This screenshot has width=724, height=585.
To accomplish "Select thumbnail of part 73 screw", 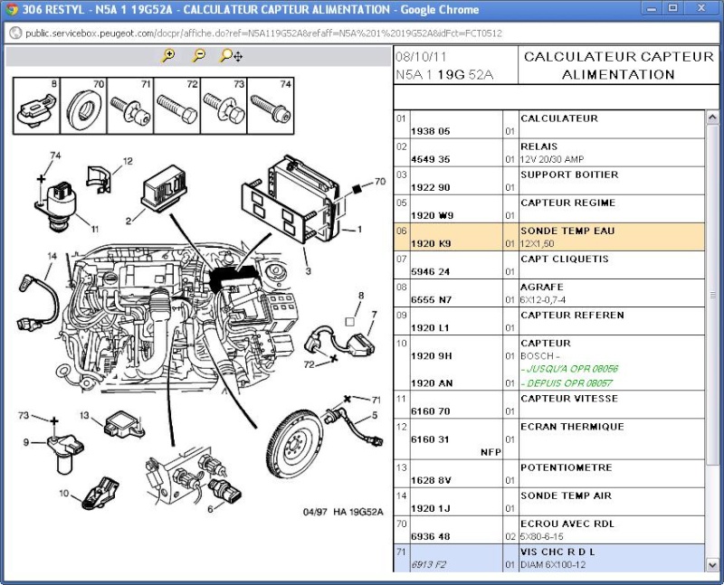I will [224, 106].
